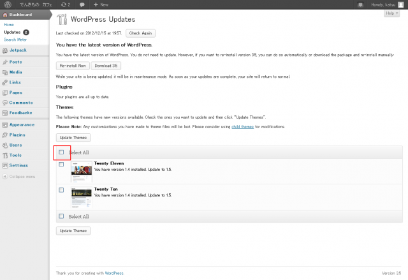Open the comments bubble icon in admin bar
The width and height of the screenshot is (408, 280).
(x=82, y=4)
